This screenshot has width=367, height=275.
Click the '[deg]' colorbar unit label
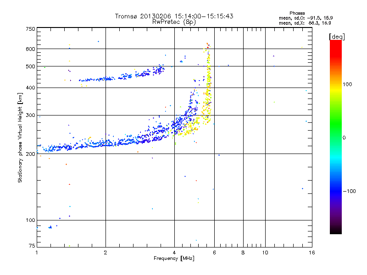337,37
